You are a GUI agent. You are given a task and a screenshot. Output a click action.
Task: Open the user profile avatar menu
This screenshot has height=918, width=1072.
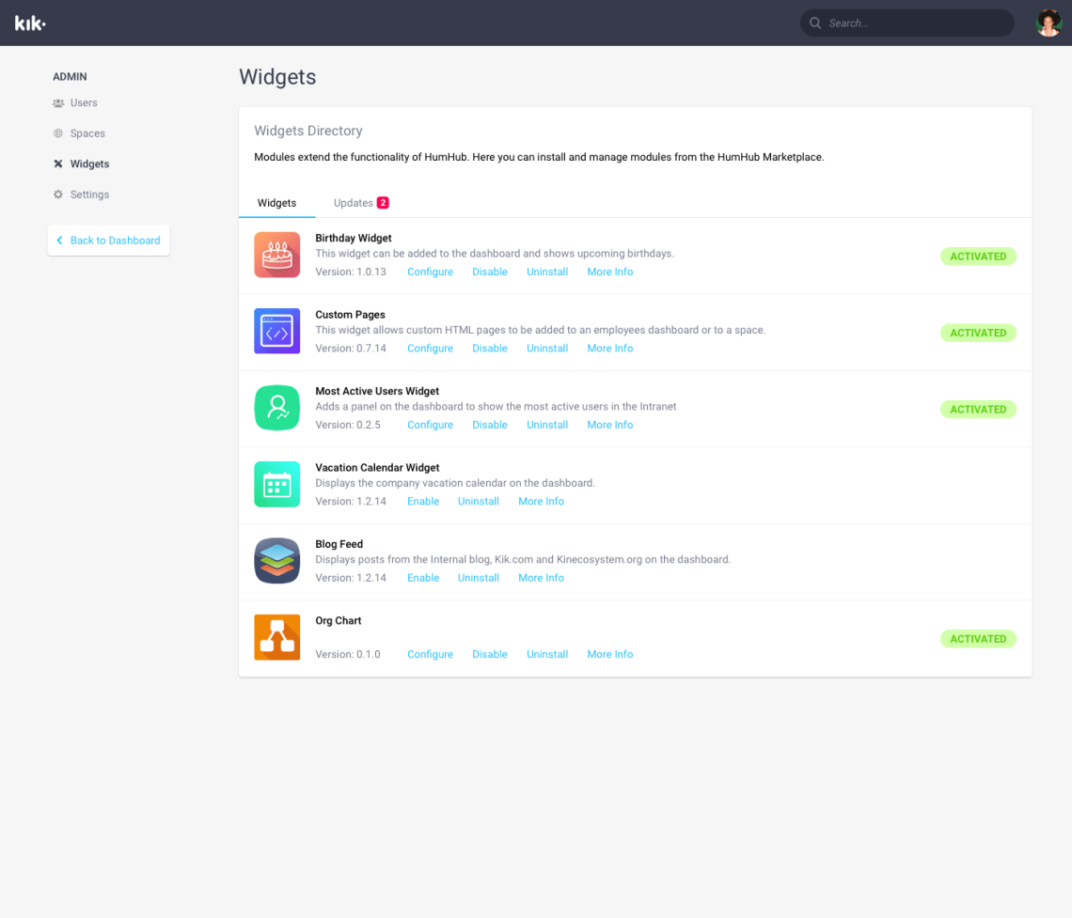(1048, 21)
